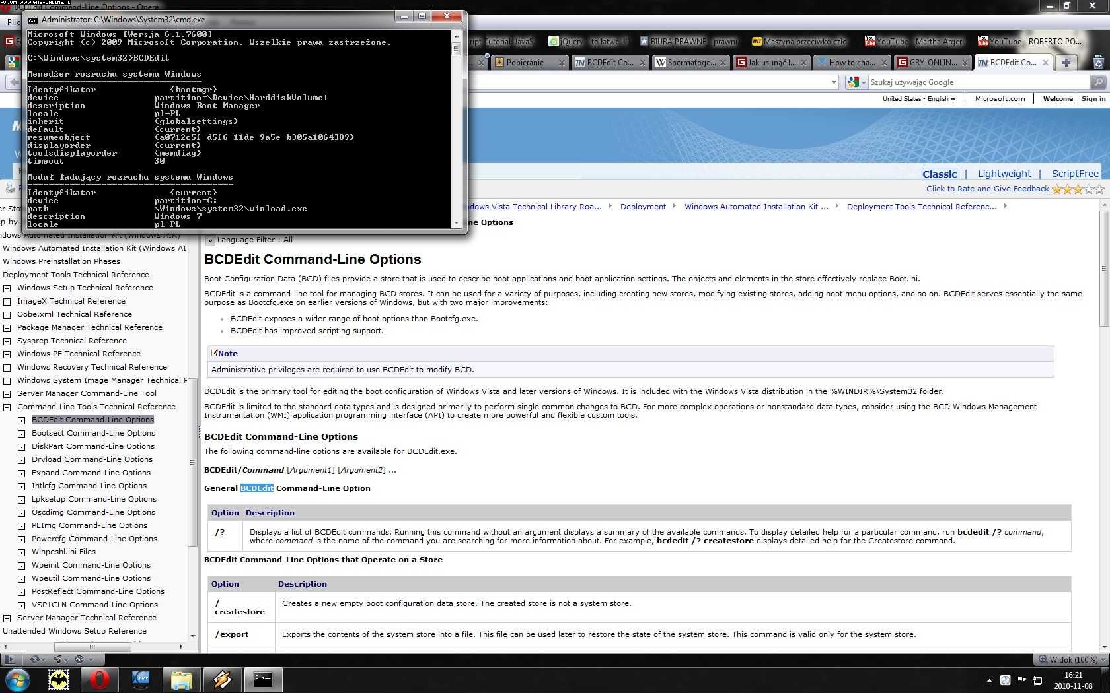
Task: Toggle Opera's panel button in status bar
Action: point(9,659)
